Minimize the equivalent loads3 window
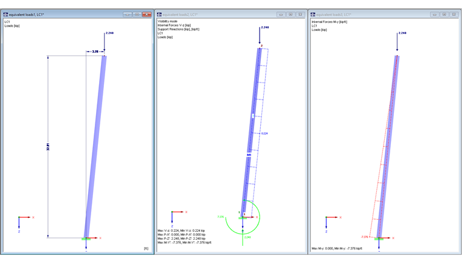 click(x=435, y=14)
